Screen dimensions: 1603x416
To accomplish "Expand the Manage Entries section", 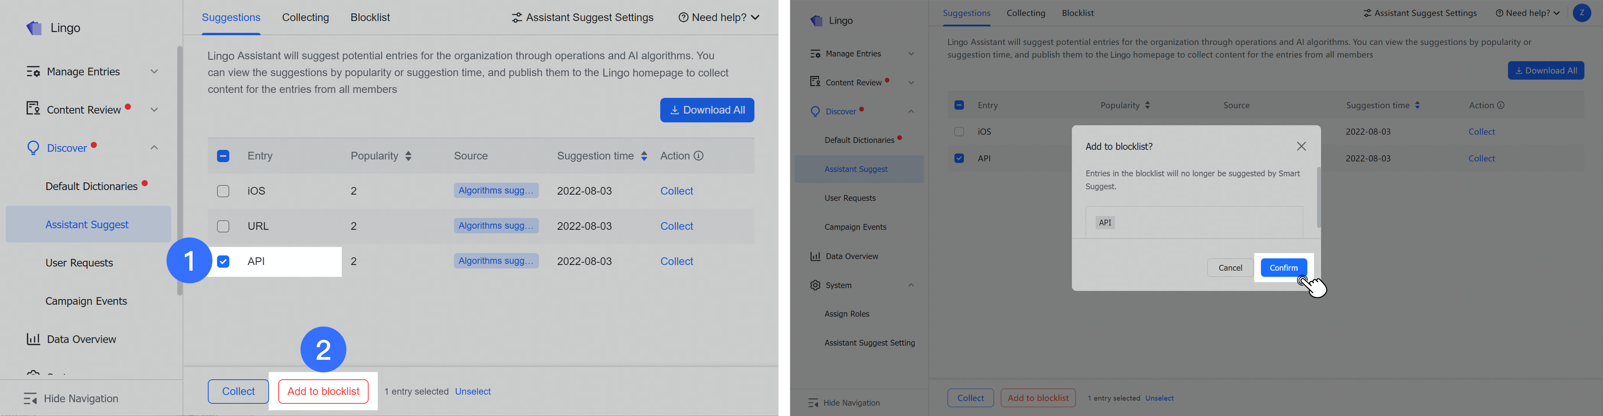I will [154, 71].
